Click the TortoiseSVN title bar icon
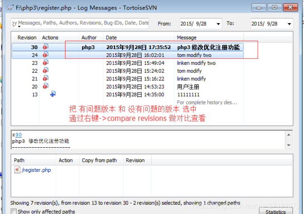This screenshot has height=214, width=304. tap(10, 8)
